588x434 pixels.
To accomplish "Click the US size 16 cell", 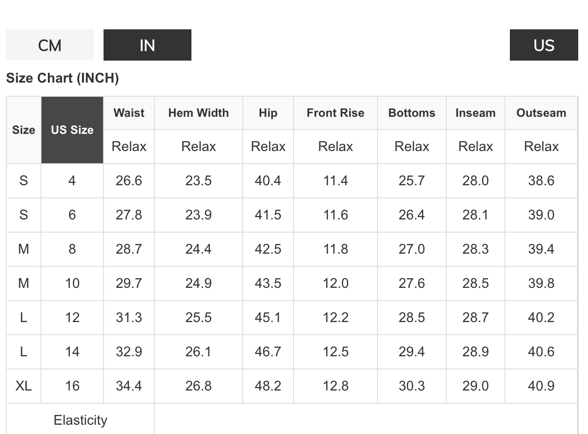I will 72,386.
